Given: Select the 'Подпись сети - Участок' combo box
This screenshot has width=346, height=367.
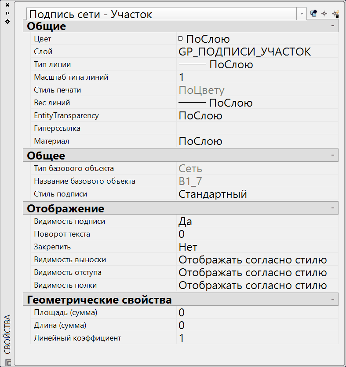Looking at the screenshot, I should [166, 14].
